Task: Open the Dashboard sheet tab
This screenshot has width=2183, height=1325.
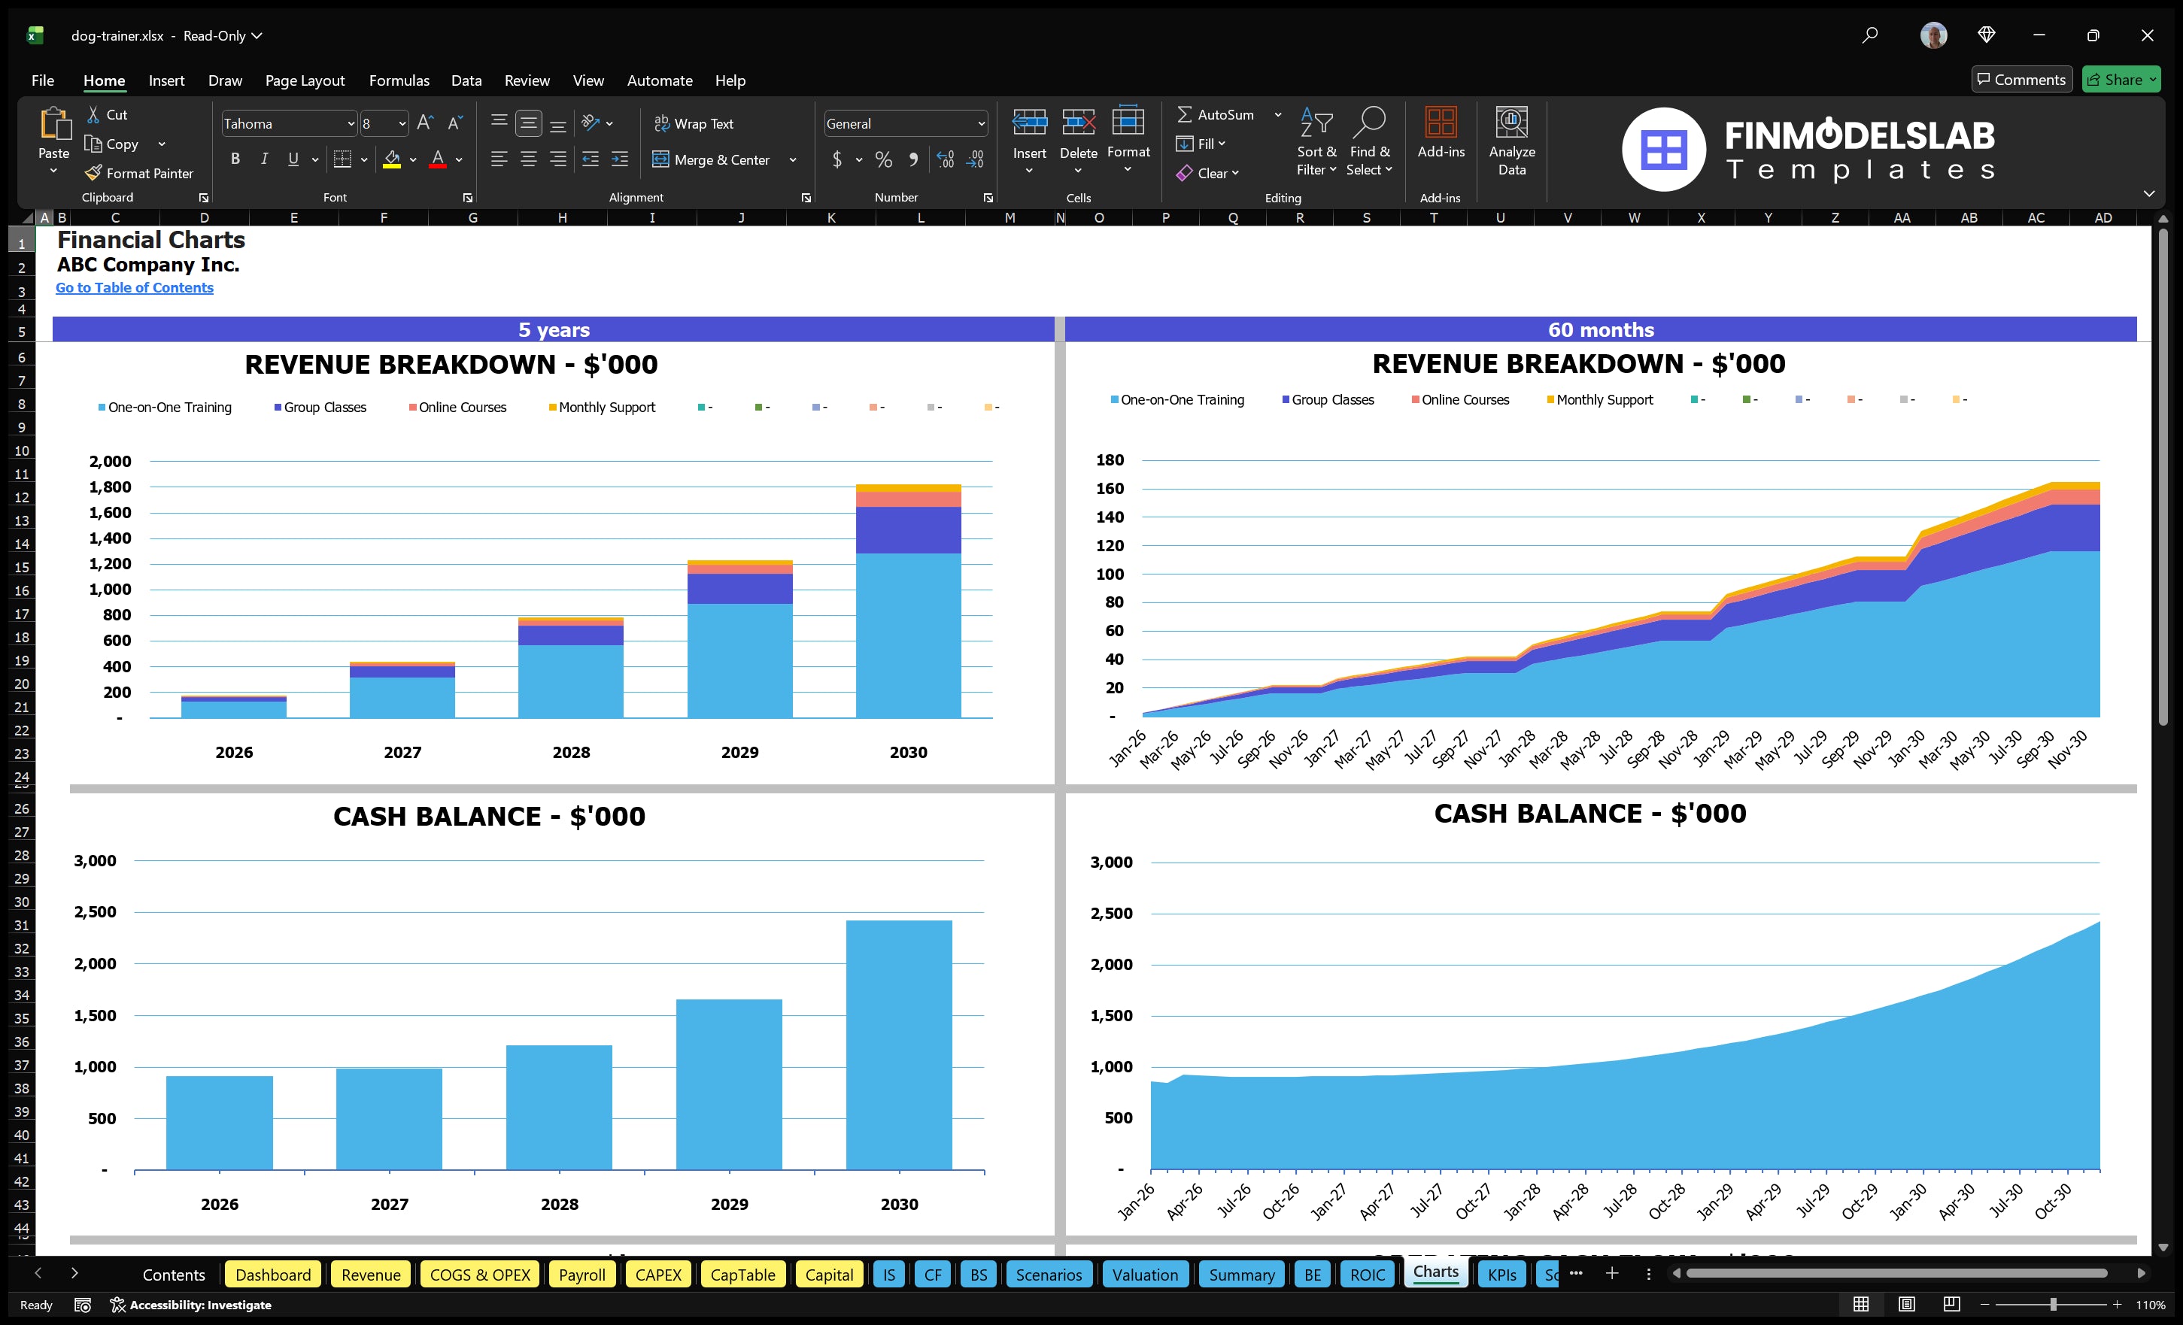Action: click(273, 1275)
